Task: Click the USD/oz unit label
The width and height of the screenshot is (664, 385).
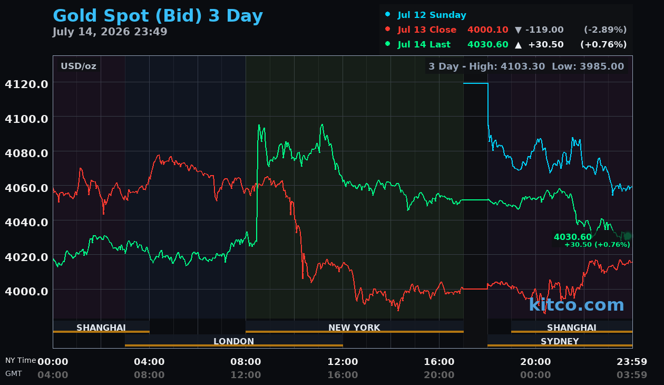Action: [78, 66]
